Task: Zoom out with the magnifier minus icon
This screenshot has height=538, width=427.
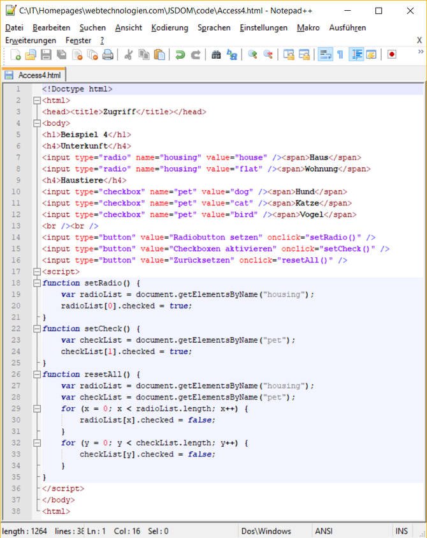Action: (x=268, y=54)
